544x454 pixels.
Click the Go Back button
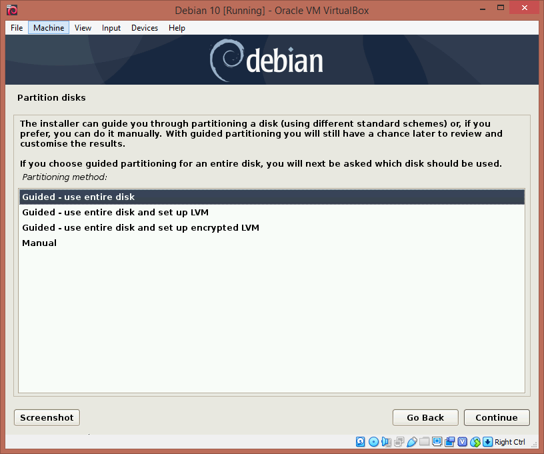425,417
